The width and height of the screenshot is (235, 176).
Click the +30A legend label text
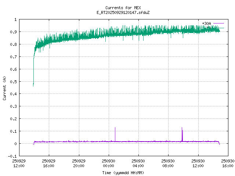pos(206,23)
